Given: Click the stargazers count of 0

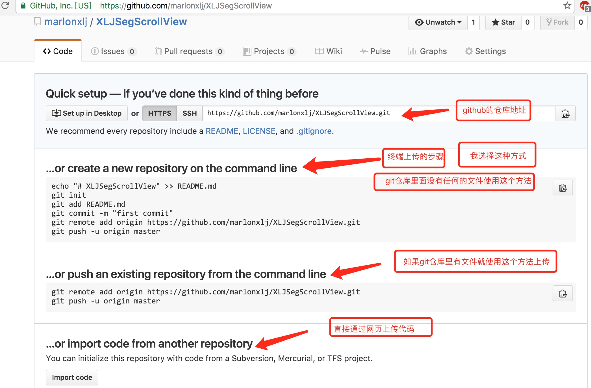Looking at the screenshot, I should [527, 22].
